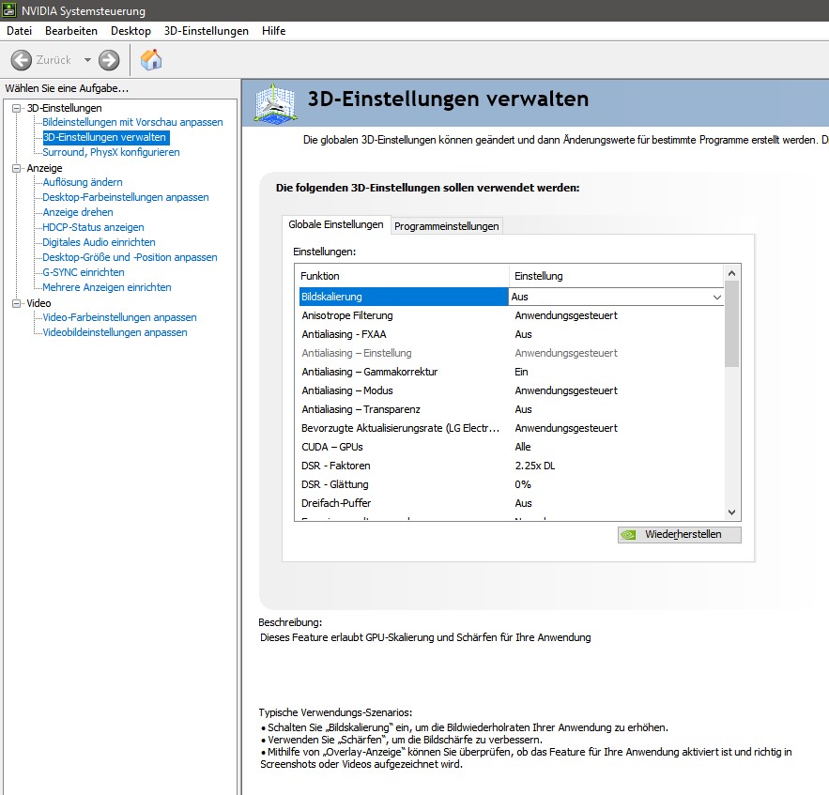Select the DSR - Faktoren row
829x795 pixels.
(x=512, y=466)
